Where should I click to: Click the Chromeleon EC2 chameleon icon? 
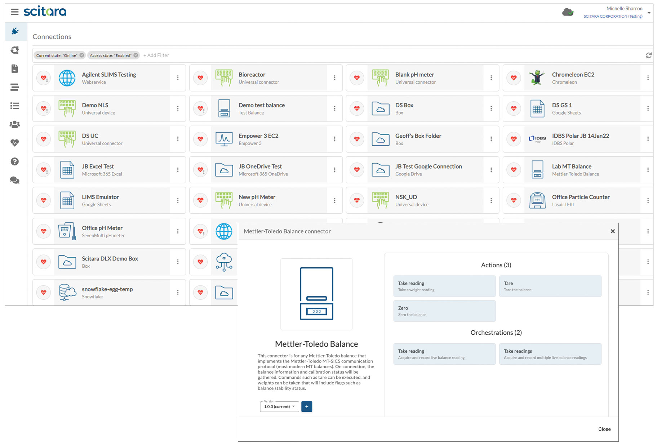[x=537, y=78]
